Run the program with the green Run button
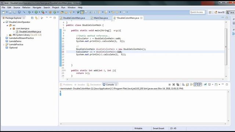235x132 pixels. click(36, 12)
